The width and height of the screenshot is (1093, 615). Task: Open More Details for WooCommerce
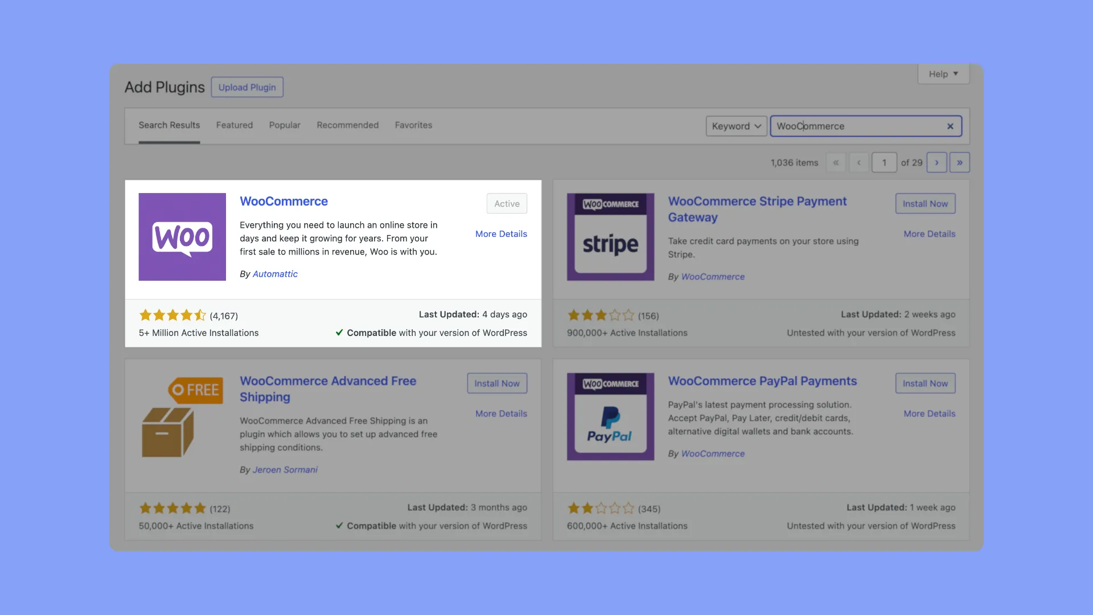(501, 234)
